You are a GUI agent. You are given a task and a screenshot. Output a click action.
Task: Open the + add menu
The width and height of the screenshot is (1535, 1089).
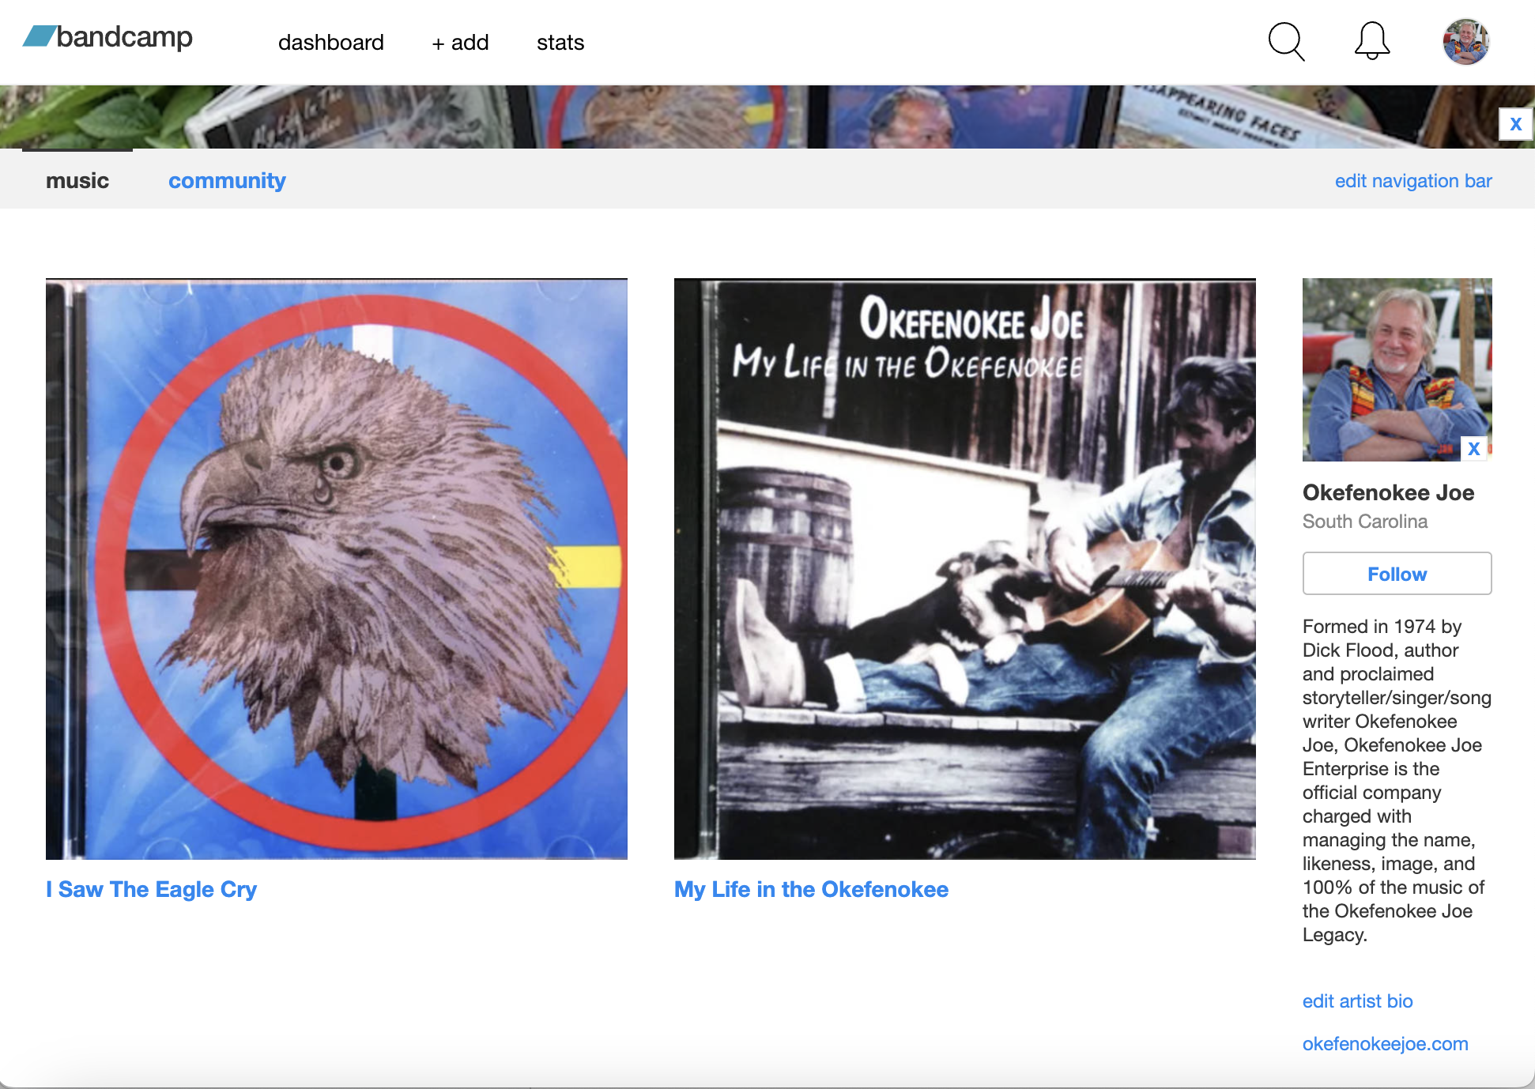[460, 43]
